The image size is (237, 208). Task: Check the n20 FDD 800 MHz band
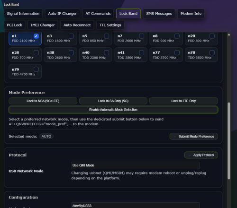pos(212,36)
